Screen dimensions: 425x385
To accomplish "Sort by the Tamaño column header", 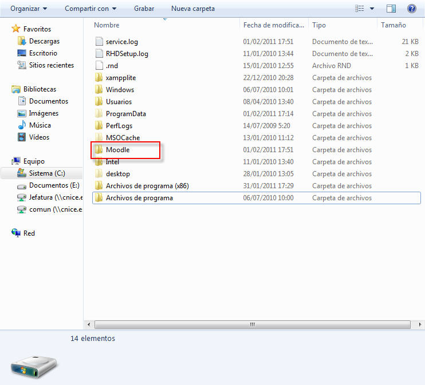I will [393, 25].
